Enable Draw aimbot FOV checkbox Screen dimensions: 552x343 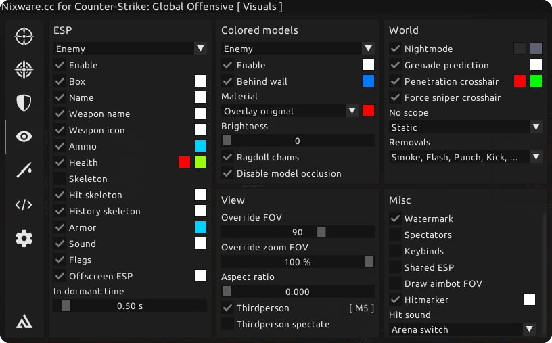click(395, 283)
